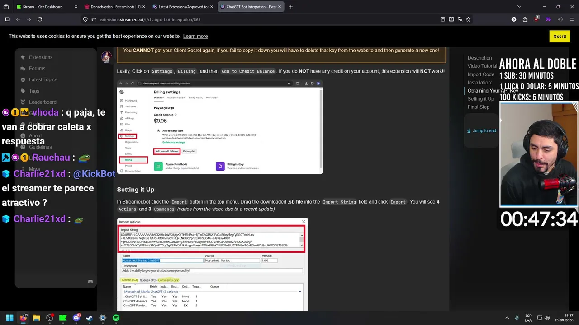Toggle the browser sidebar button
This screenshot has height=325, width=579.
pos(7,19)
